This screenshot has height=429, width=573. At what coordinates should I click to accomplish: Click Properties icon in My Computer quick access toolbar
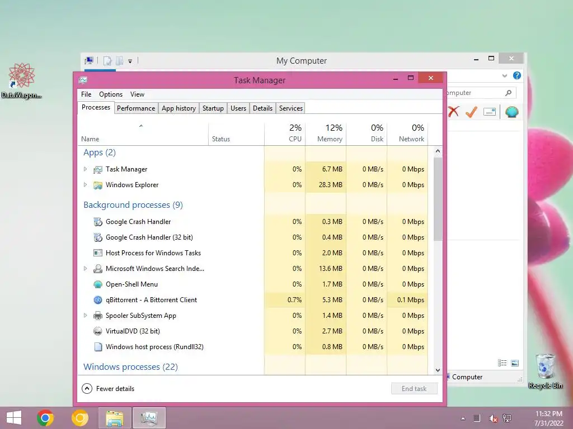pos(107,61)
